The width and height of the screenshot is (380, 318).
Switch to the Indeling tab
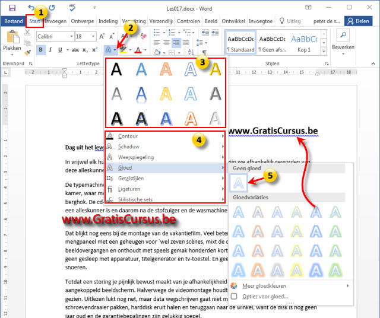coord(108,21)
